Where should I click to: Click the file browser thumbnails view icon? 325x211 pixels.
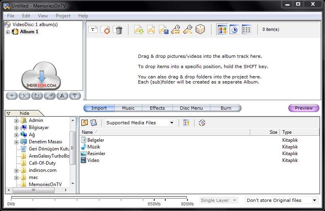coord(186,123)
